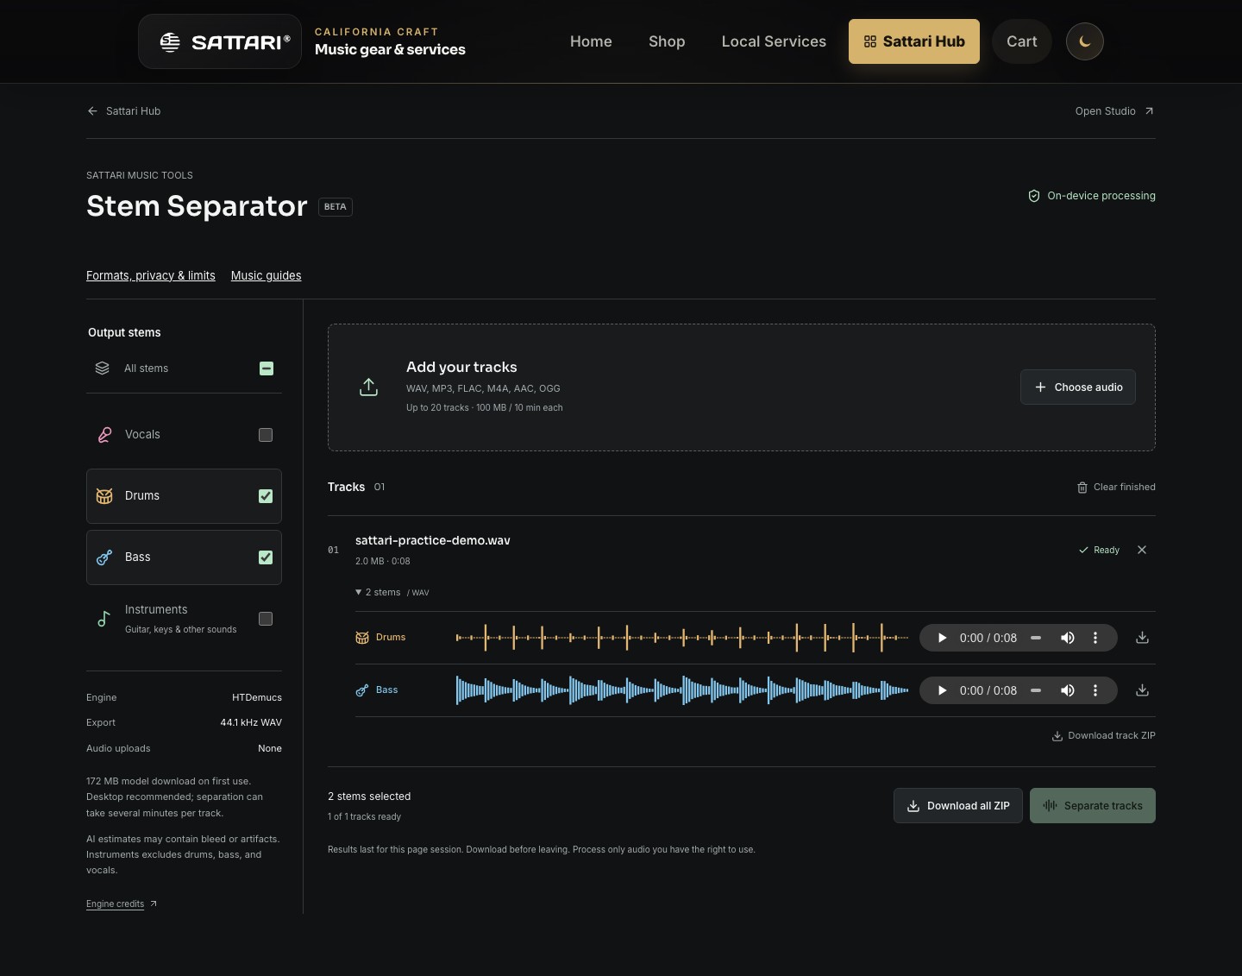Uncheck the Bass stem checkbox
1242x976 pixels.
pos(266,557)
